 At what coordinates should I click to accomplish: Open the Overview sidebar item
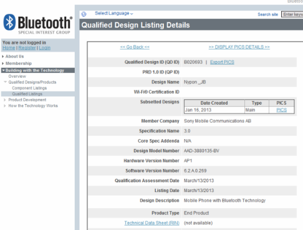(x=17, y=76)
